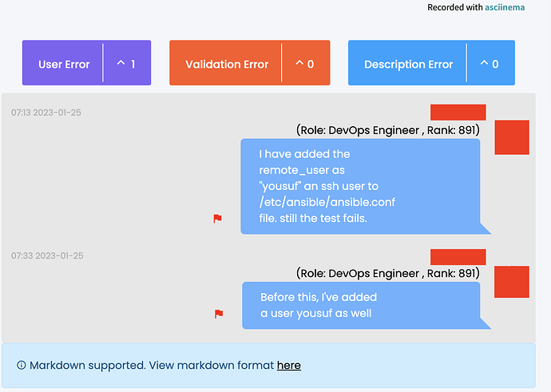This screenshot has width=551, height=392.
Task: Flag the "added a user yousuf" message
Action: [x=219, y=315]
